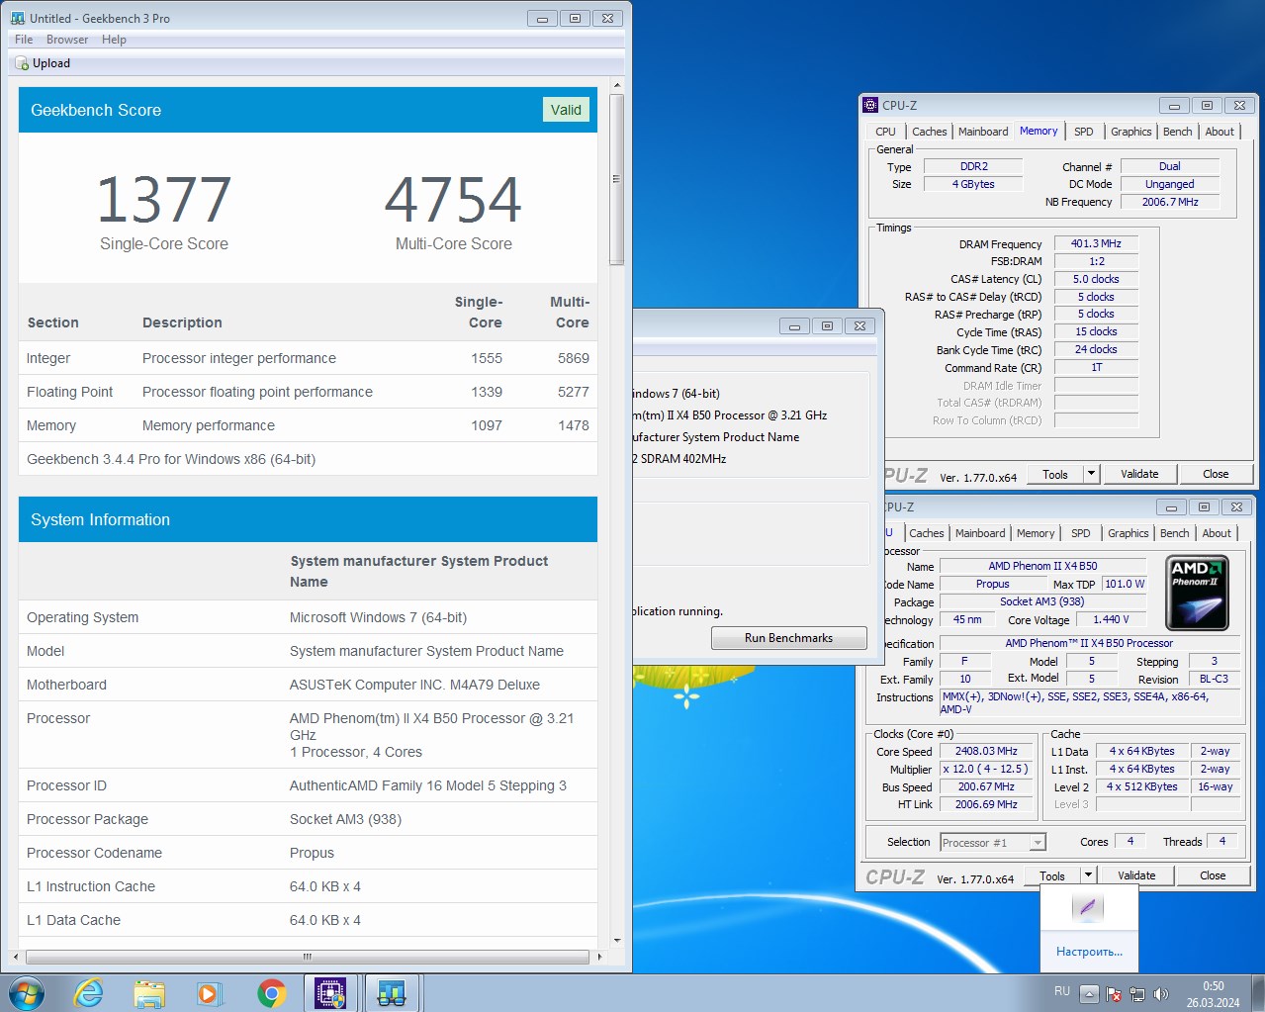Open About tab in lower CPU-Z window
The image size is (1265, 1012).
1217,533
